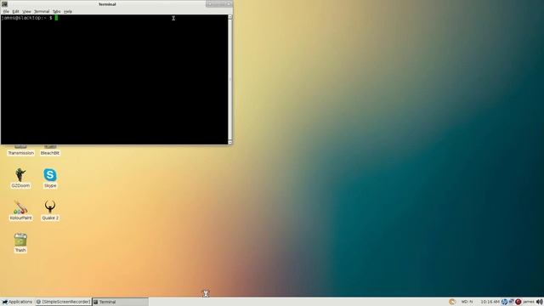Open the Edit menu in Terminal
Image resolution: width=544 pixels, height=306 pixels.
click(15, 11)
